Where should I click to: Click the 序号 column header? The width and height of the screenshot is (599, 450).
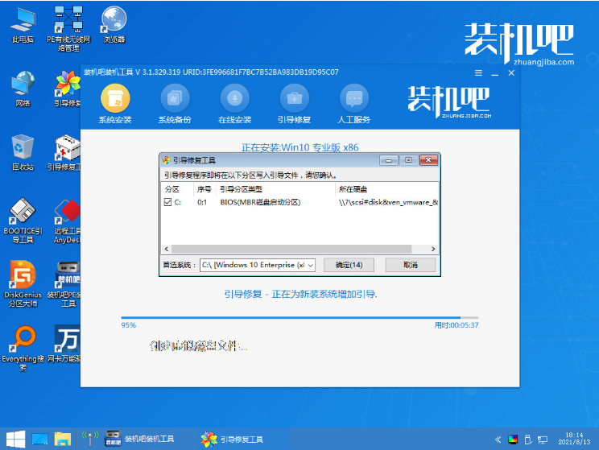coord(204,189)
